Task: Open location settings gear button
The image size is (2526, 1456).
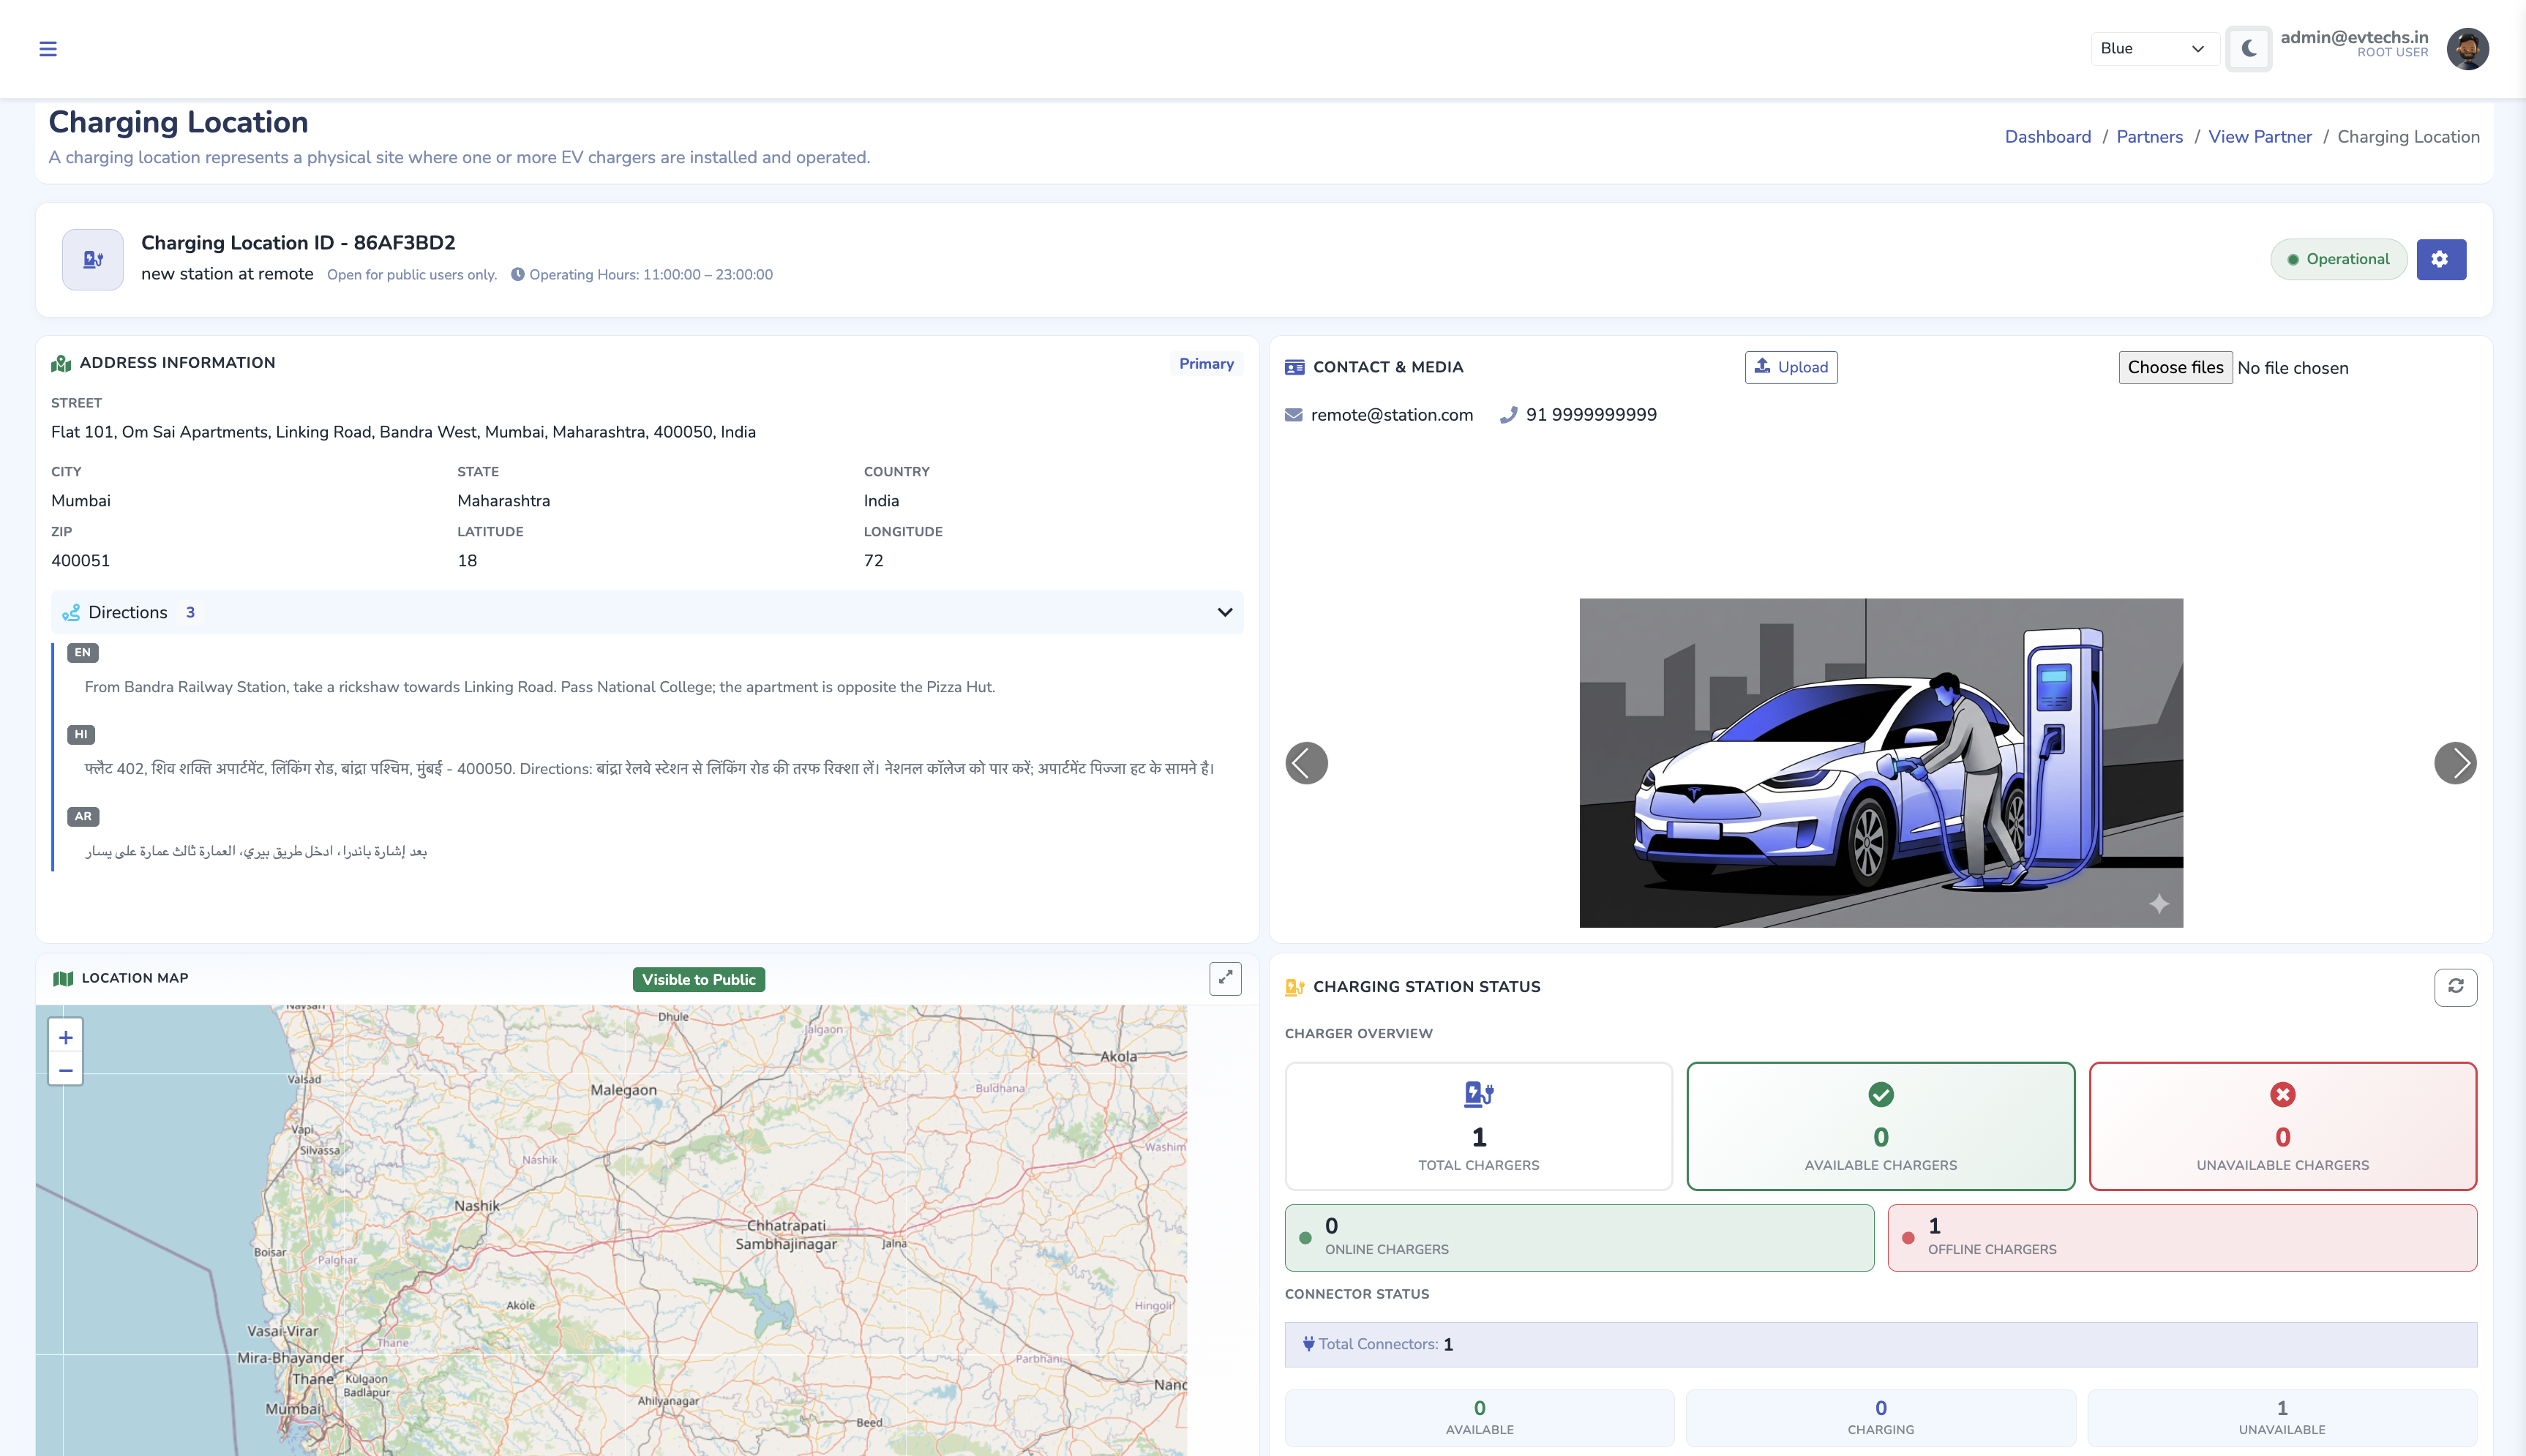Action: point(2440,260)
